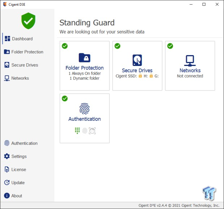Click 'Cigent SSD:' label
This screenshot has height=209, width=224.
(126, 76)
